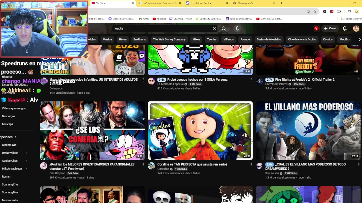The height and width of the screenshot is (203, 362).
Task: Open options for Coraline video
Action: pyautogui.click(x=251, y=165)
